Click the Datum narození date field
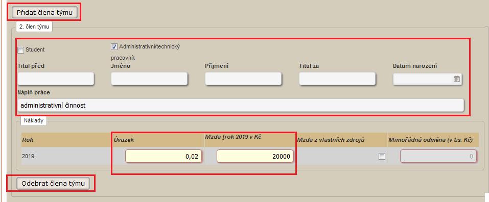This screenshot has height=202, width=489. (428, 80)
